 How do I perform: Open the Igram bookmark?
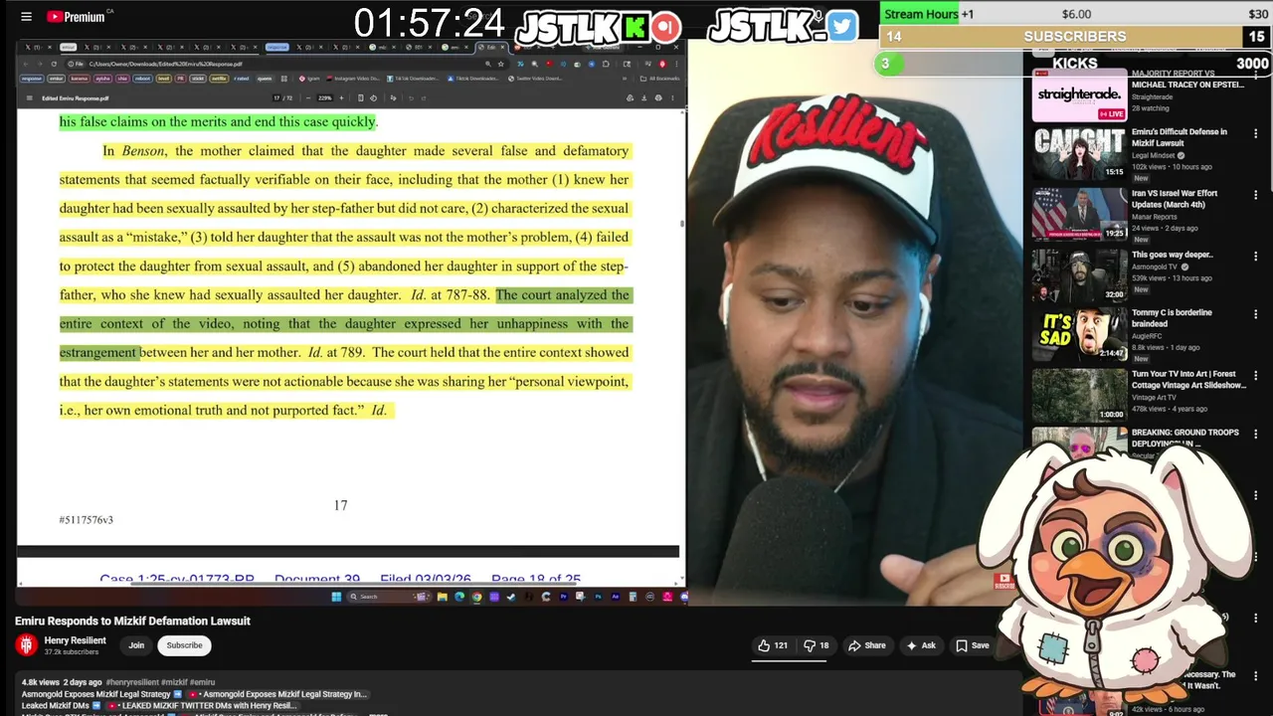308,79
